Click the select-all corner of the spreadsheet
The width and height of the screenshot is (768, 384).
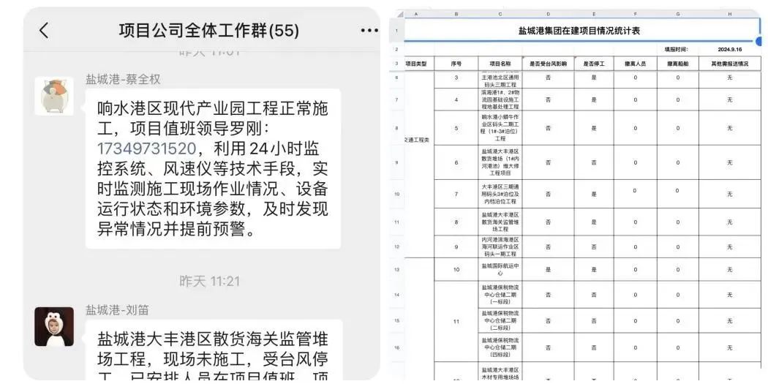[x=396, y=13]
